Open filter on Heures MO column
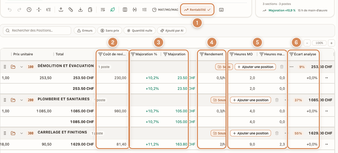This screenshot has height=153, width=338. tap(232, 54)
